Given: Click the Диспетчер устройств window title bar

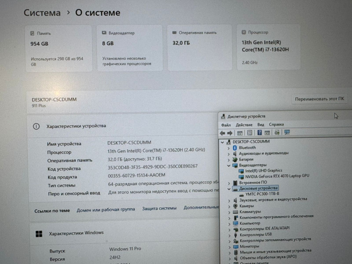Looking at the screenshot, I should [x=285, y=116].
